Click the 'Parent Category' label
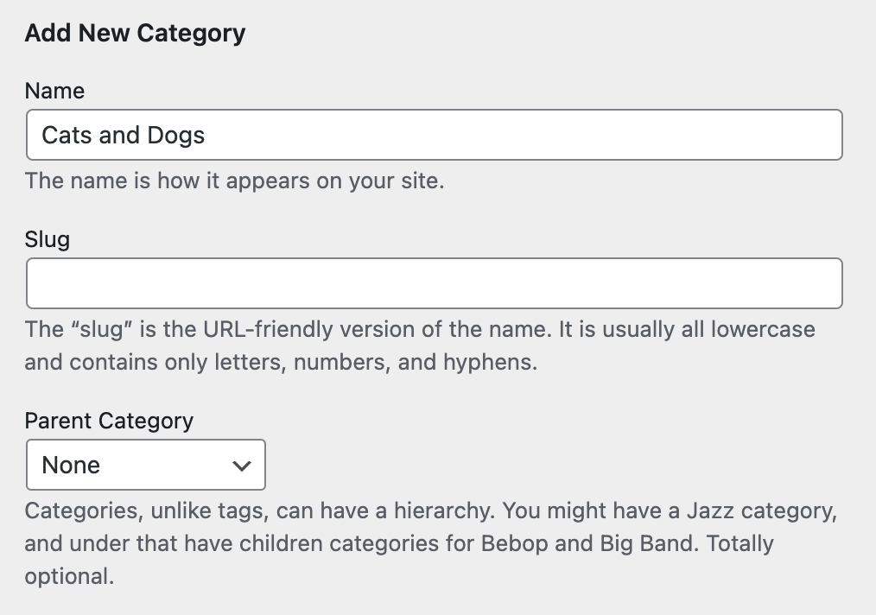 tap(109, 421)
